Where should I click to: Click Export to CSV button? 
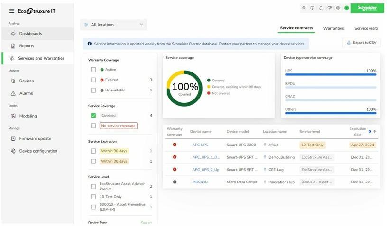click(361, 43)
